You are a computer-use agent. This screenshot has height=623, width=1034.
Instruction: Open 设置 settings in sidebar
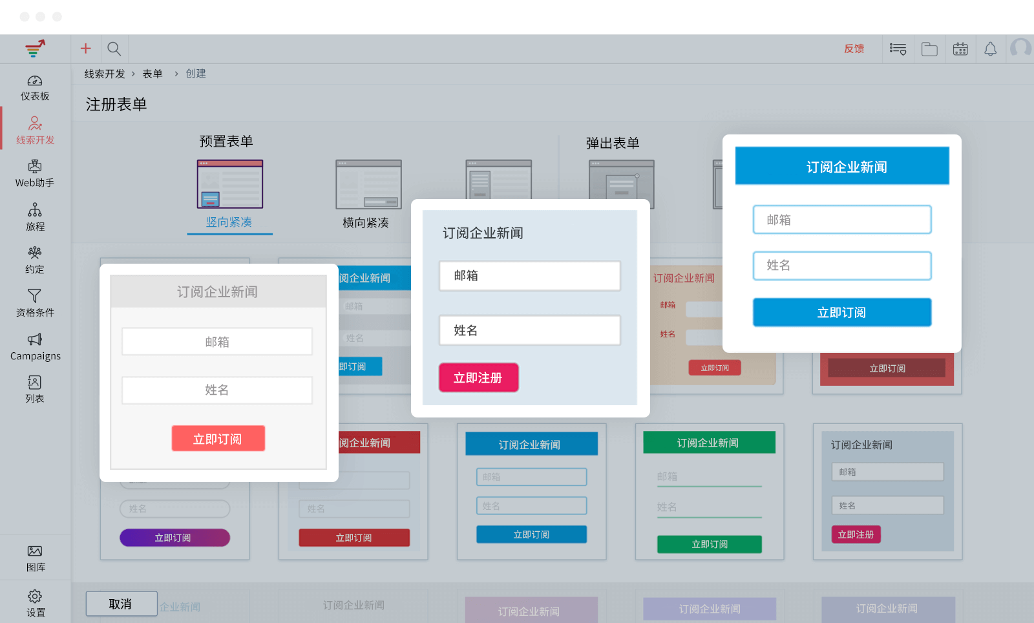pos(35,603)
